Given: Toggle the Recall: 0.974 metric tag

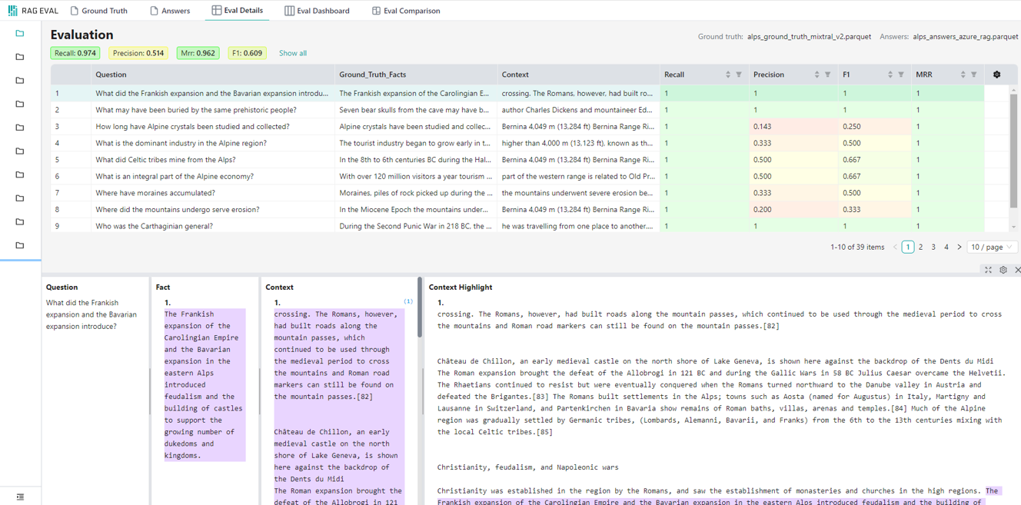Looking at the screenshot, I should tap(75, 53).
